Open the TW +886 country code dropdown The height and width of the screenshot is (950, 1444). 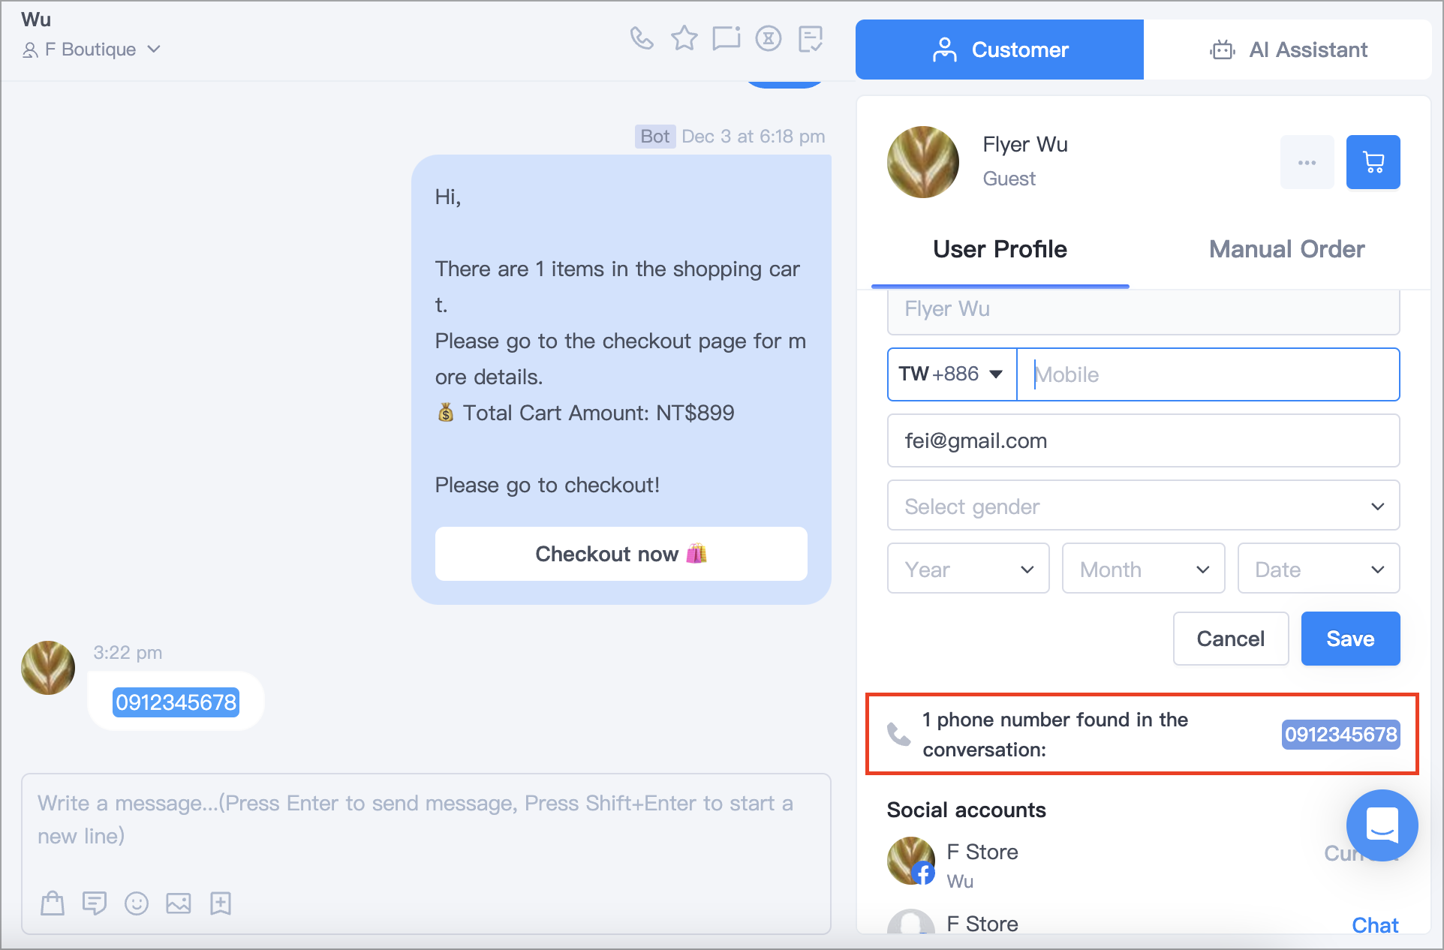point(952,374)
